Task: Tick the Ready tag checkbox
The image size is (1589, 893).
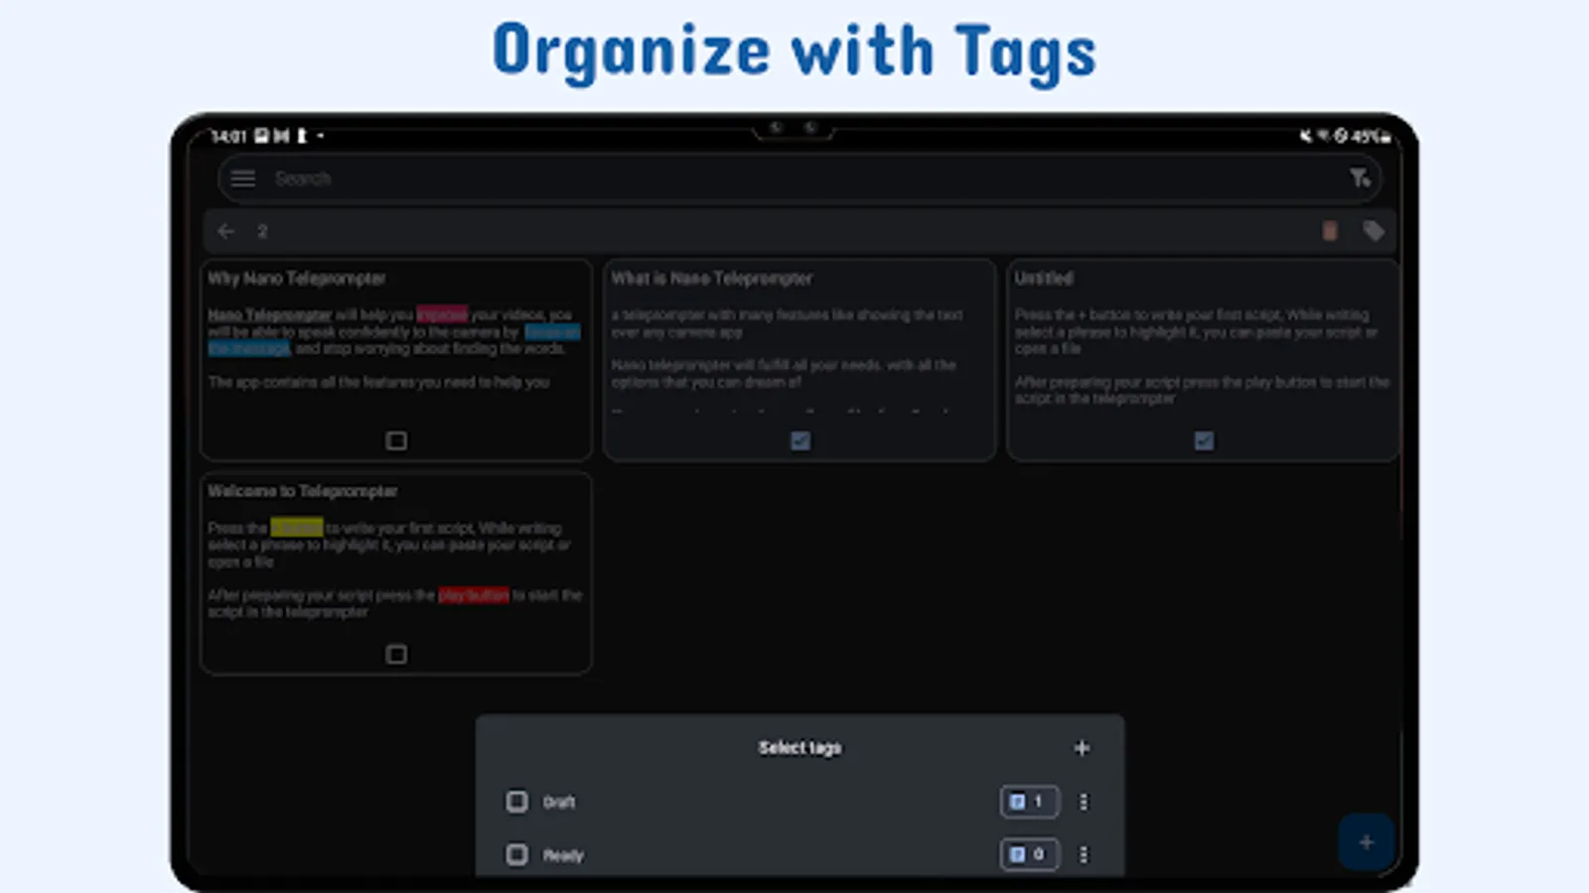Action: click(x=517, y=854)
